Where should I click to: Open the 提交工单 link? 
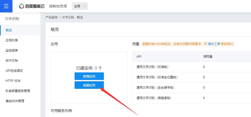[214, 44]
